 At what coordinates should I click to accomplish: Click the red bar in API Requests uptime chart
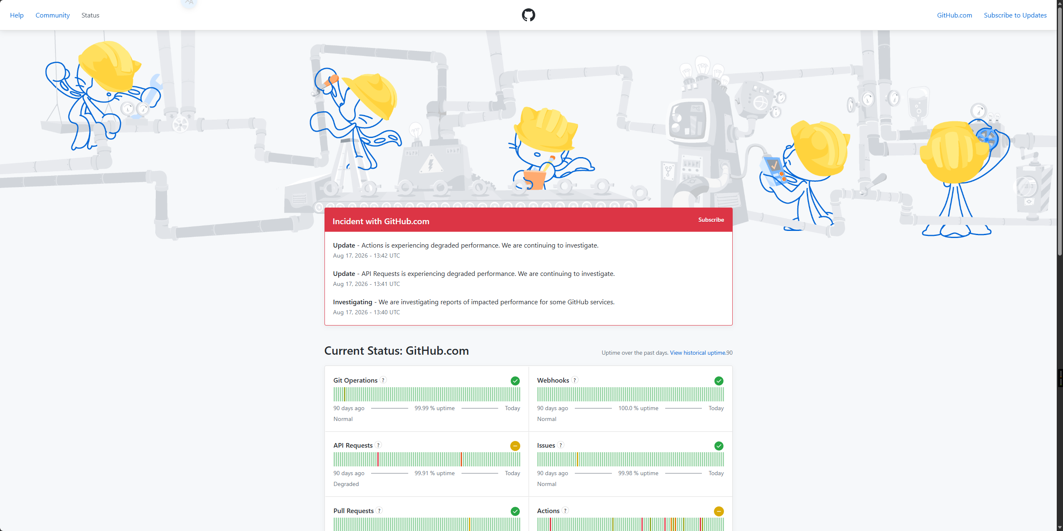point(378,459)
